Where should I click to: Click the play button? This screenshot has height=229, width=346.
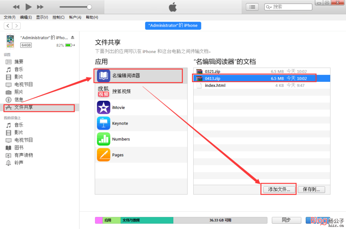28,7
